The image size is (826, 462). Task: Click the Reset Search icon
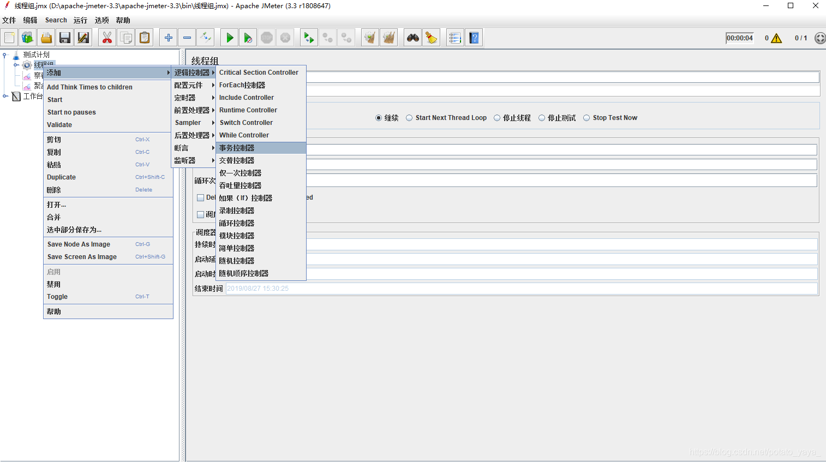pyautogui.click(x=432, y=38)
